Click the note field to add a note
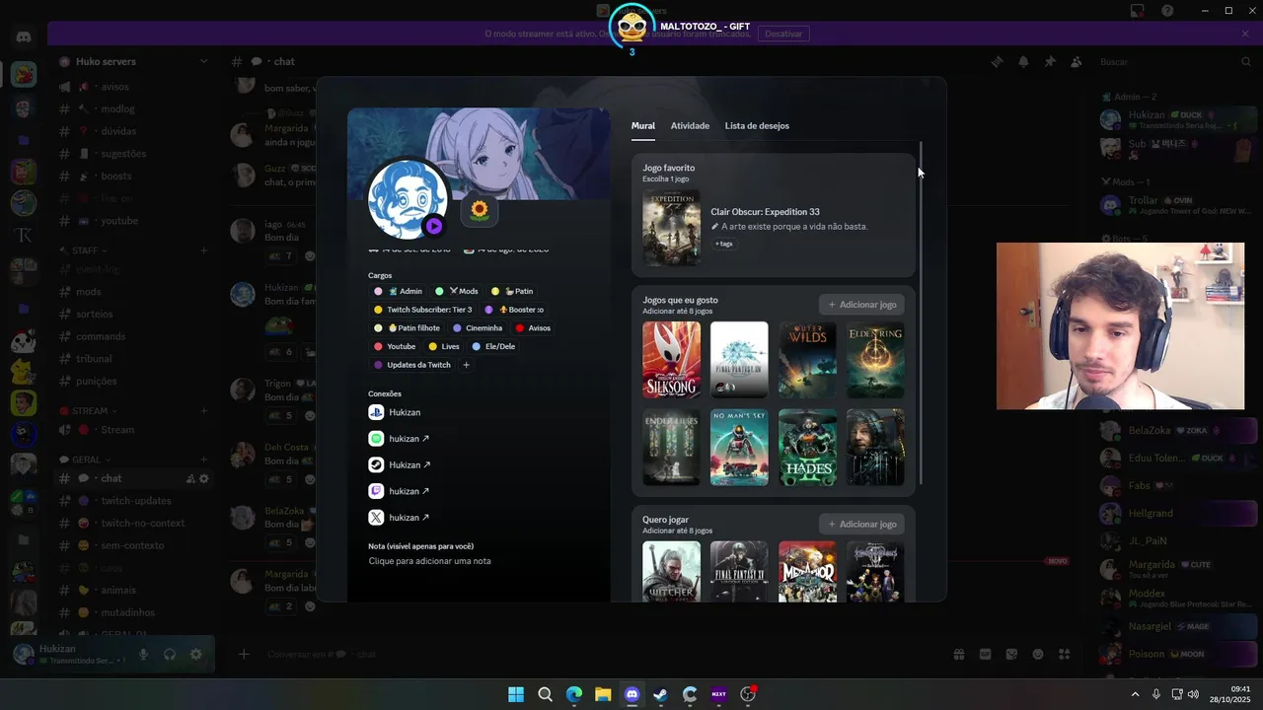 [x=429, y=561]
